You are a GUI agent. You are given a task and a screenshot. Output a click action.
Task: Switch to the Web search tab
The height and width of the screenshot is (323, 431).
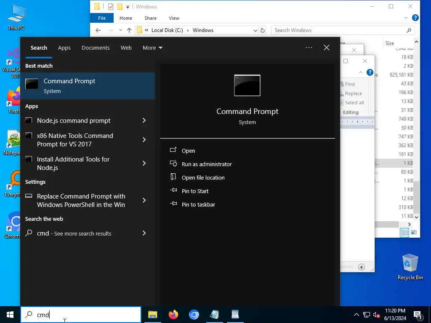[x=126, y=48]
